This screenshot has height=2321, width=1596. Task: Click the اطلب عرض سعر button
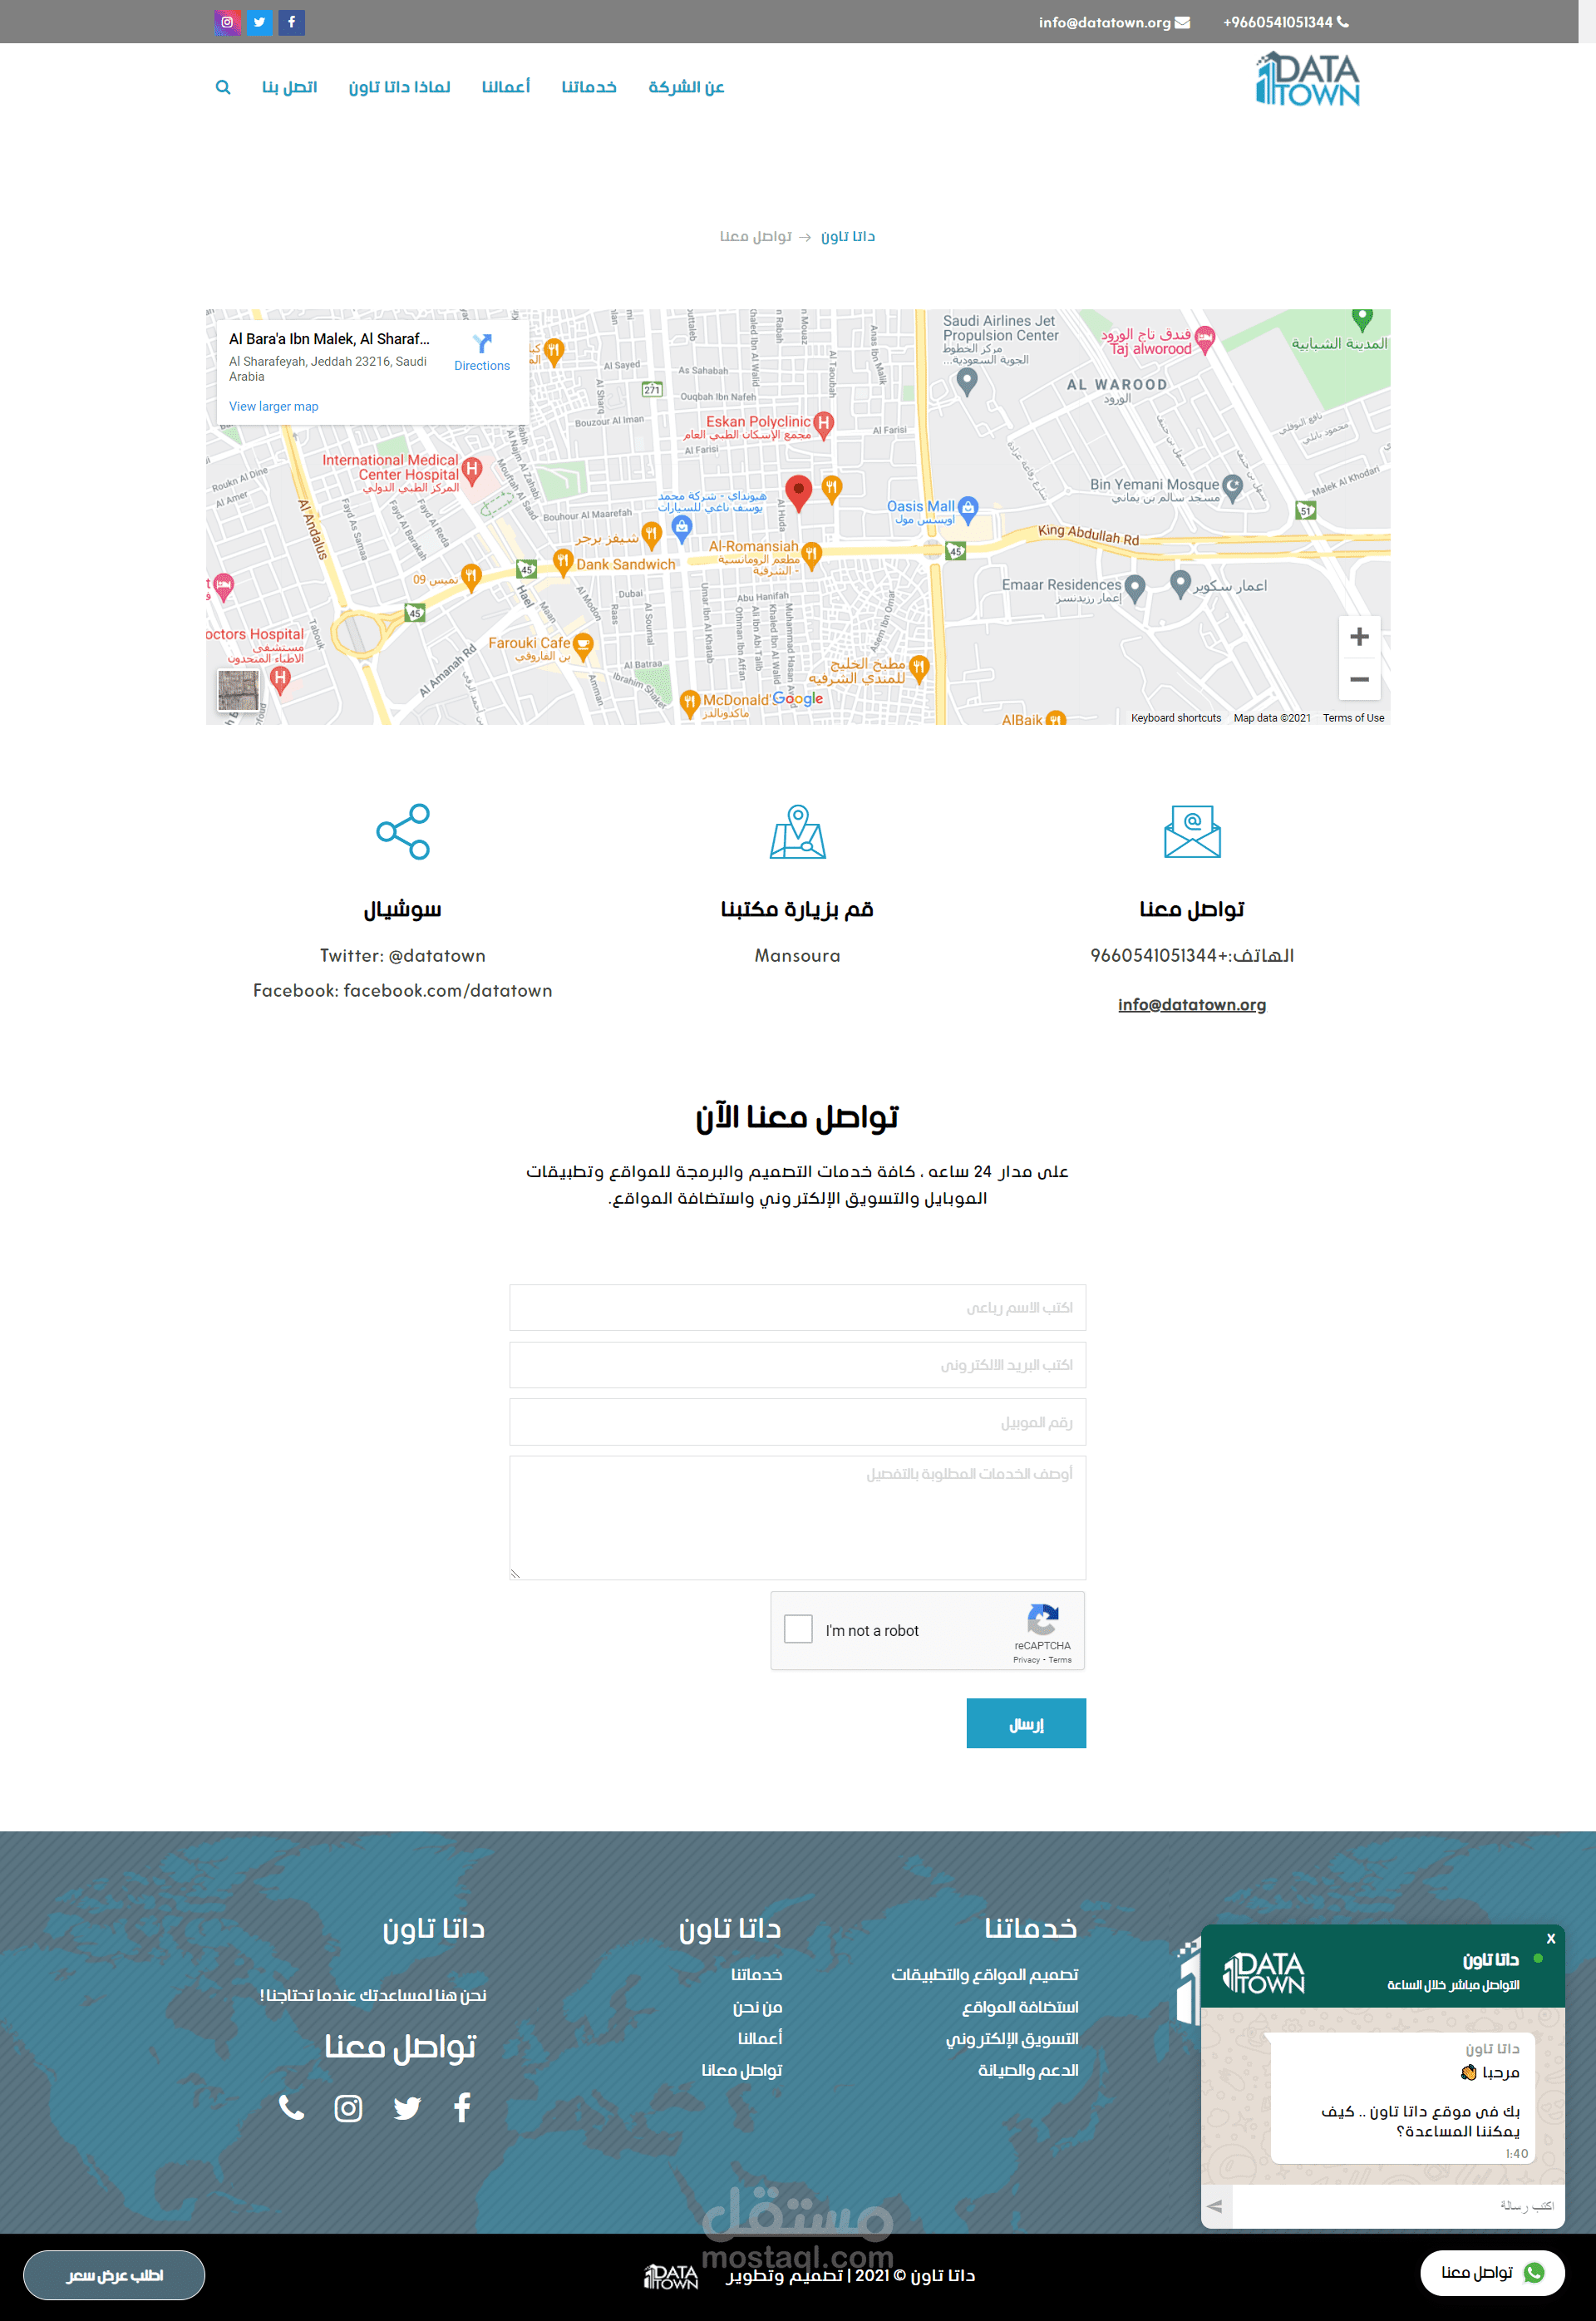pyautogui.click(x=114, y=2275)
